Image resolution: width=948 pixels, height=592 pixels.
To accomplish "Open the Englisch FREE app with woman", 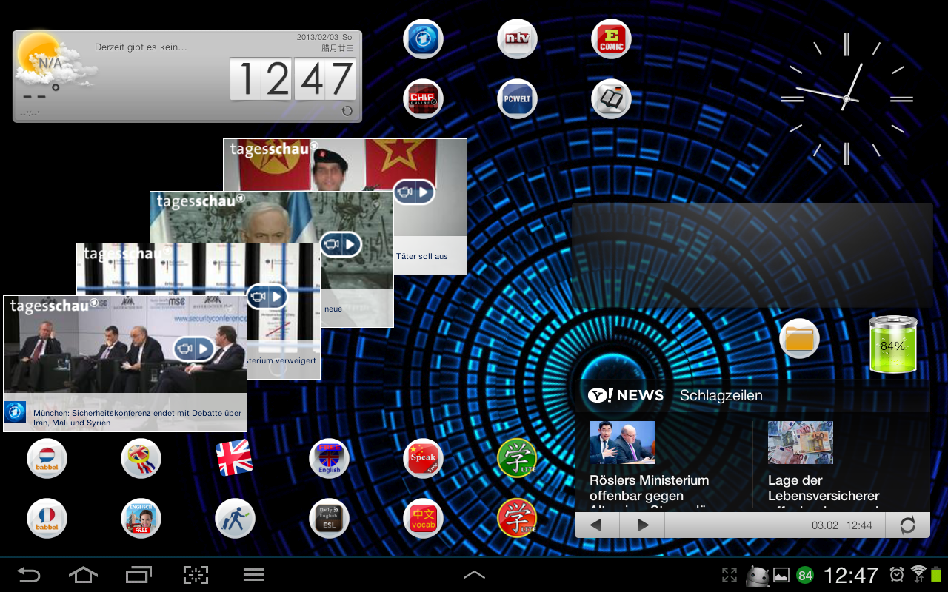I will coord(141,518).
